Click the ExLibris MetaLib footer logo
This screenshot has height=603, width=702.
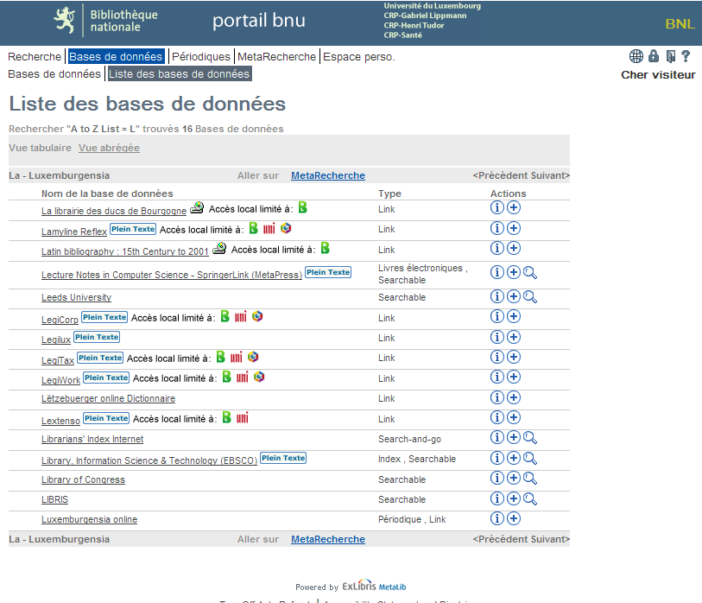[x=374, y=586]
